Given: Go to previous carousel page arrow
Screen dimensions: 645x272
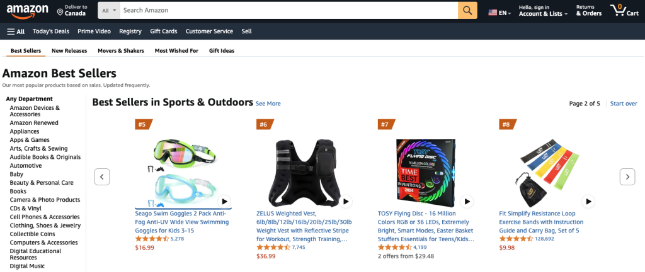Looking at the screenshot, I should pos(102,177).
